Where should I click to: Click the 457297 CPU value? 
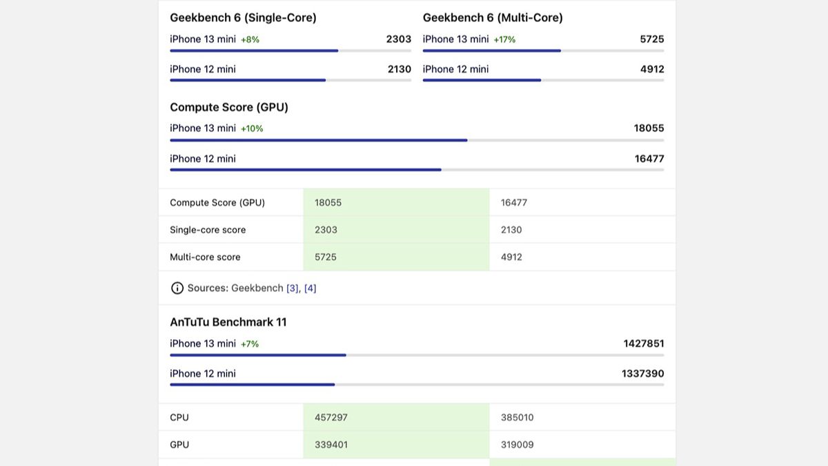331,418
